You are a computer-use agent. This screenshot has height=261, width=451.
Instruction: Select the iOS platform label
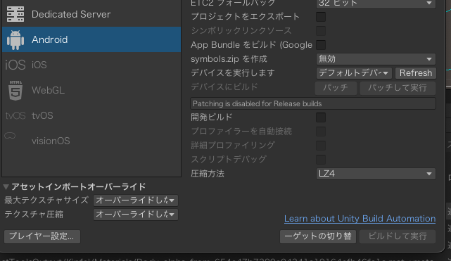pos(39,65)
